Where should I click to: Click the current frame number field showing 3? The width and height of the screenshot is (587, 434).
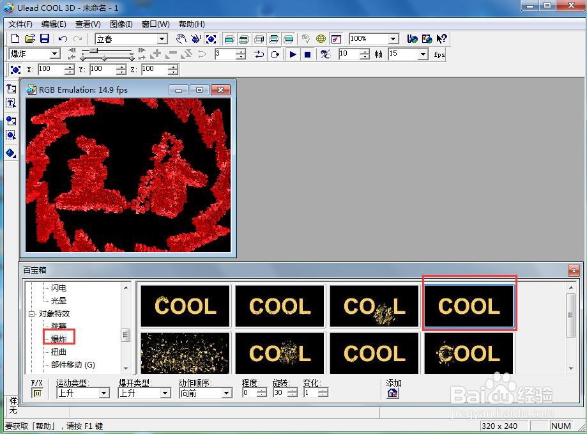225,54
